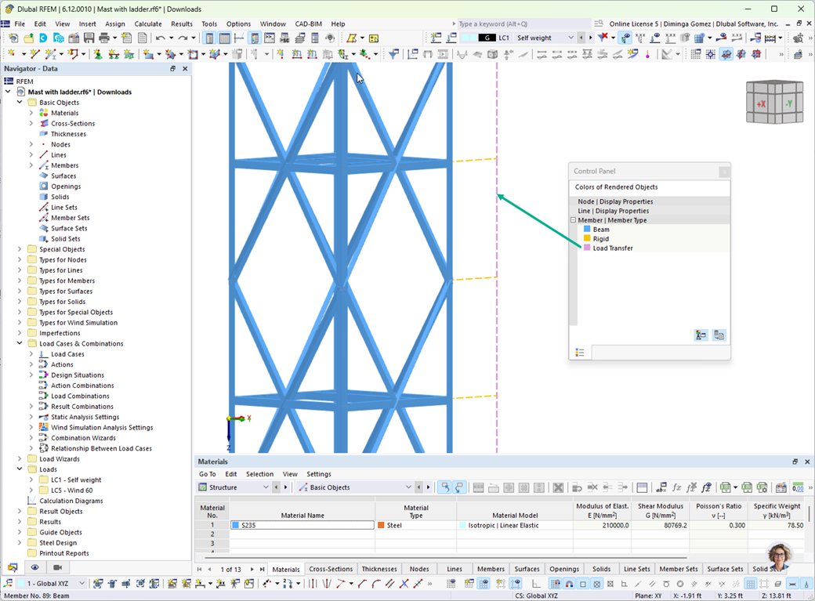
Task: Click the Open model icon
Action: pos(29,38)
